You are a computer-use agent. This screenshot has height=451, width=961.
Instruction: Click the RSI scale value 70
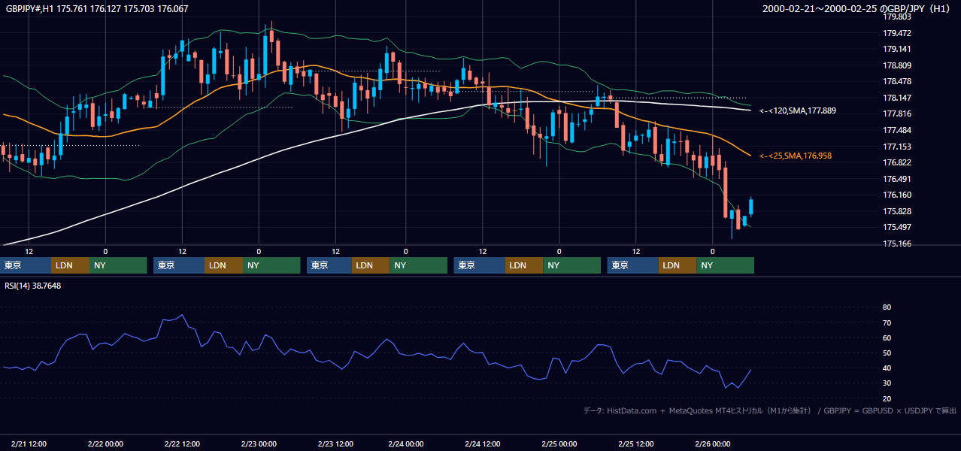887,322
